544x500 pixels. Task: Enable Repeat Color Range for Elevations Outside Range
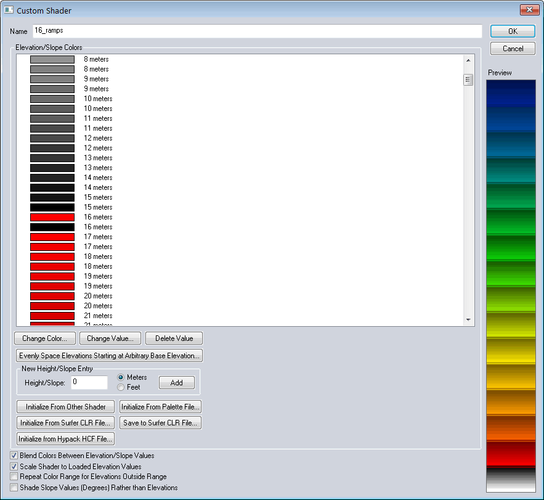14,477
